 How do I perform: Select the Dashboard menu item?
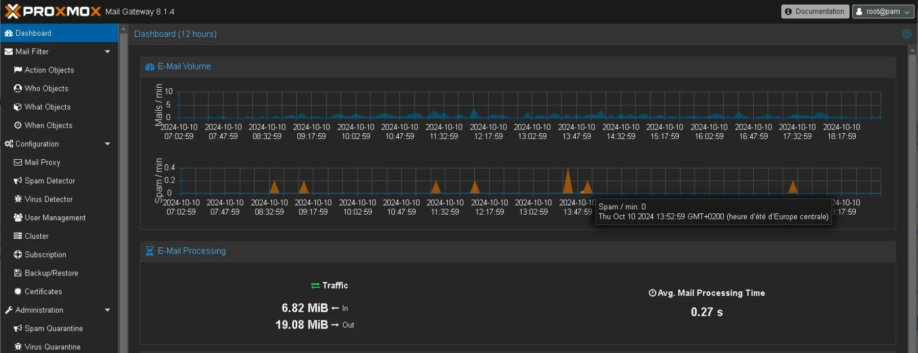tap(33, 33)
